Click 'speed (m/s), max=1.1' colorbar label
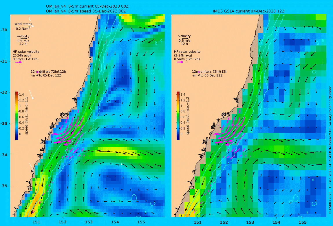 coord(27,116)
